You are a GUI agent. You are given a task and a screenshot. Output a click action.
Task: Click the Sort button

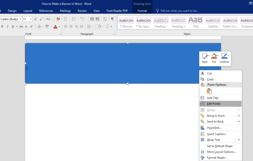105,19
